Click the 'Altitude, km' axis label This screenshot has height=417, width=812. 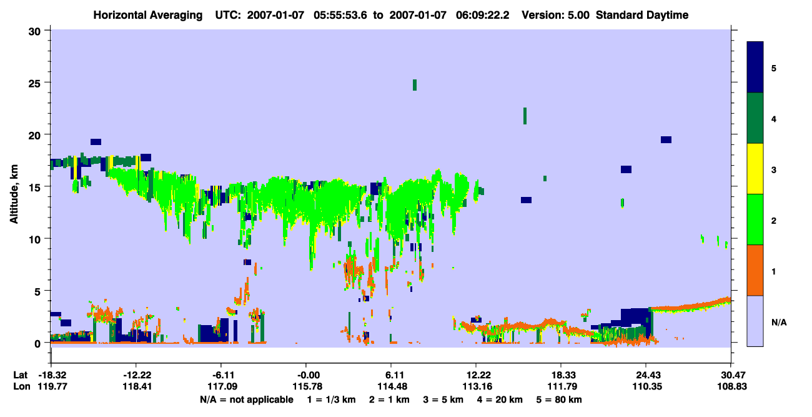coord(15,194)
